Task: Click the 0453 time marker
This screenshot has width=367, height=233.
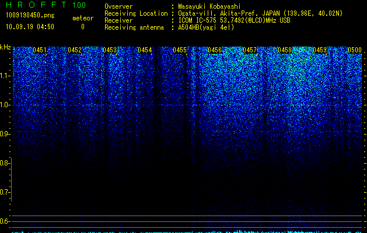Action: [x=110, y=50]
